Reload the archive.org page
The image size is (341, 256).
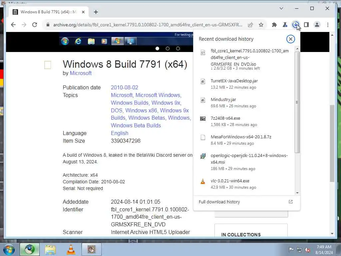pos(35,25)
